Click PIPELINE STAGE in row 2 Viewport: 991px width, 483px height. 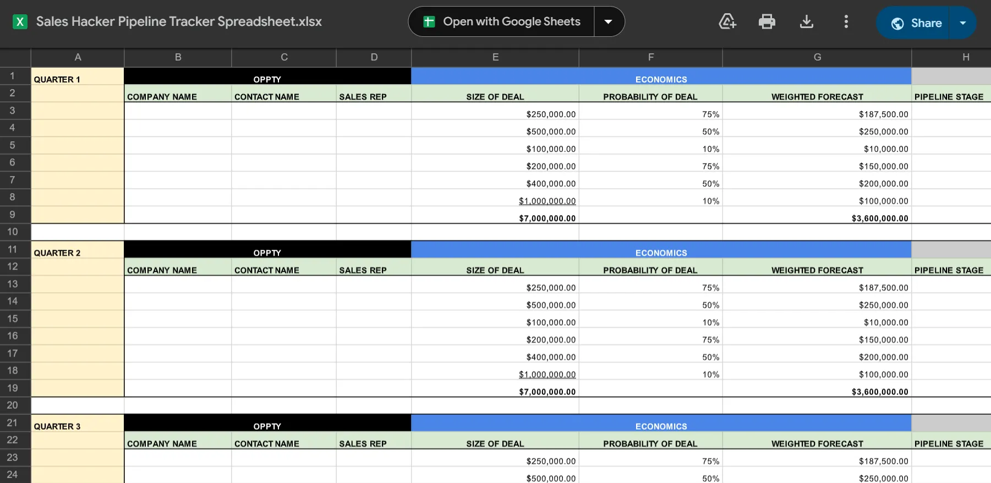pos(951,94)
